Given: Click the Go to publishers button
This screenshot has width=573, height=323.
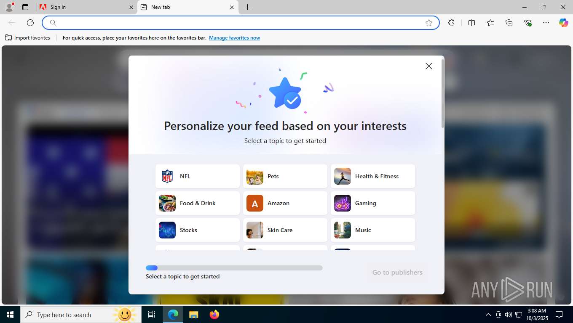Looking at the screenshot, I should tap(397, 273).
